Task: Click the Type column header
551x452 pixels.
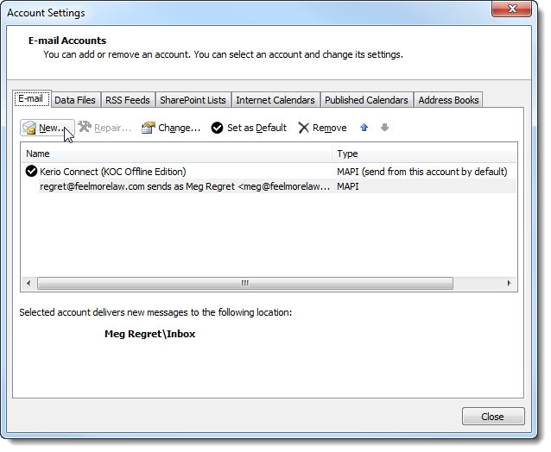Action: coord(425,154)
